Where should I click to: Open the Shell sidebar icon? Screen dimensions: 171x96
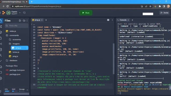(1, 44)
